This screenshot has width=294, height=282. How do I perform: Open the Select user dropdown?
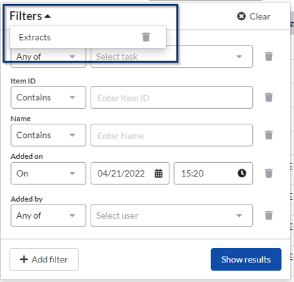pyautogui.click(x=171, y=216)
